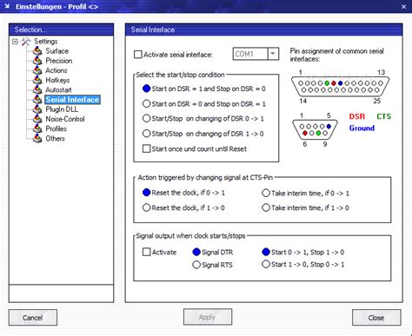The image size is (412, 336).
Task: Click the green CTS legend label
Action: tap(384, 116)
